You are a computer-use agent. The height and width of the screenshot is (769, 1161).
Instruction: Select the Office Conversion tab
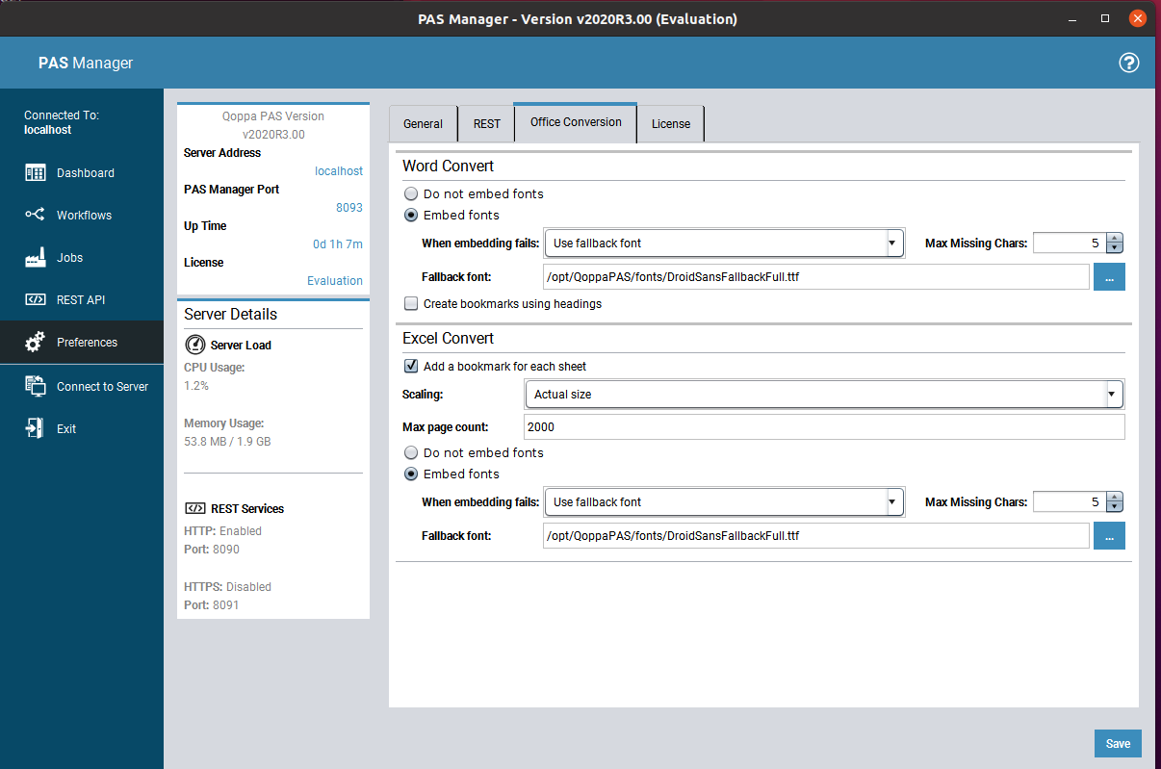576,122
